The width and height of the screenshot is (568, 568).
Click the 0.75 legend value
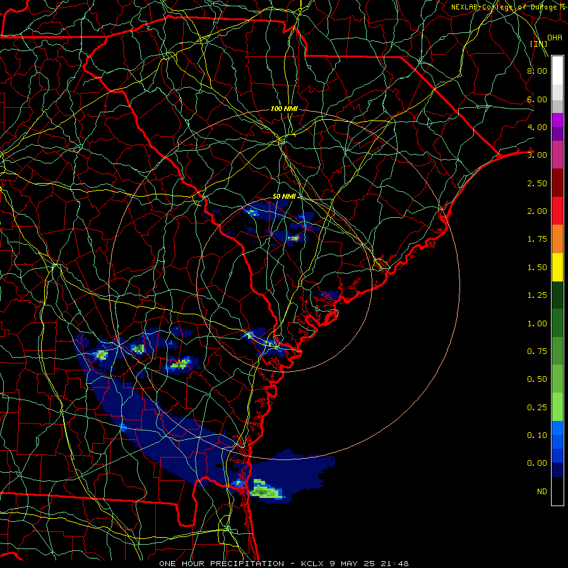pyautogui.click(x=537, y=352)
